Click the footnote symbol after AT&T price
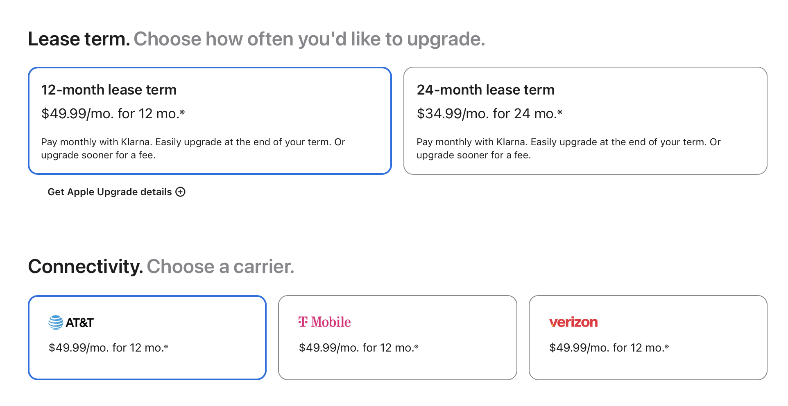Screen dimensions: 788x406 pyautogui.click(x=166, y=346)
